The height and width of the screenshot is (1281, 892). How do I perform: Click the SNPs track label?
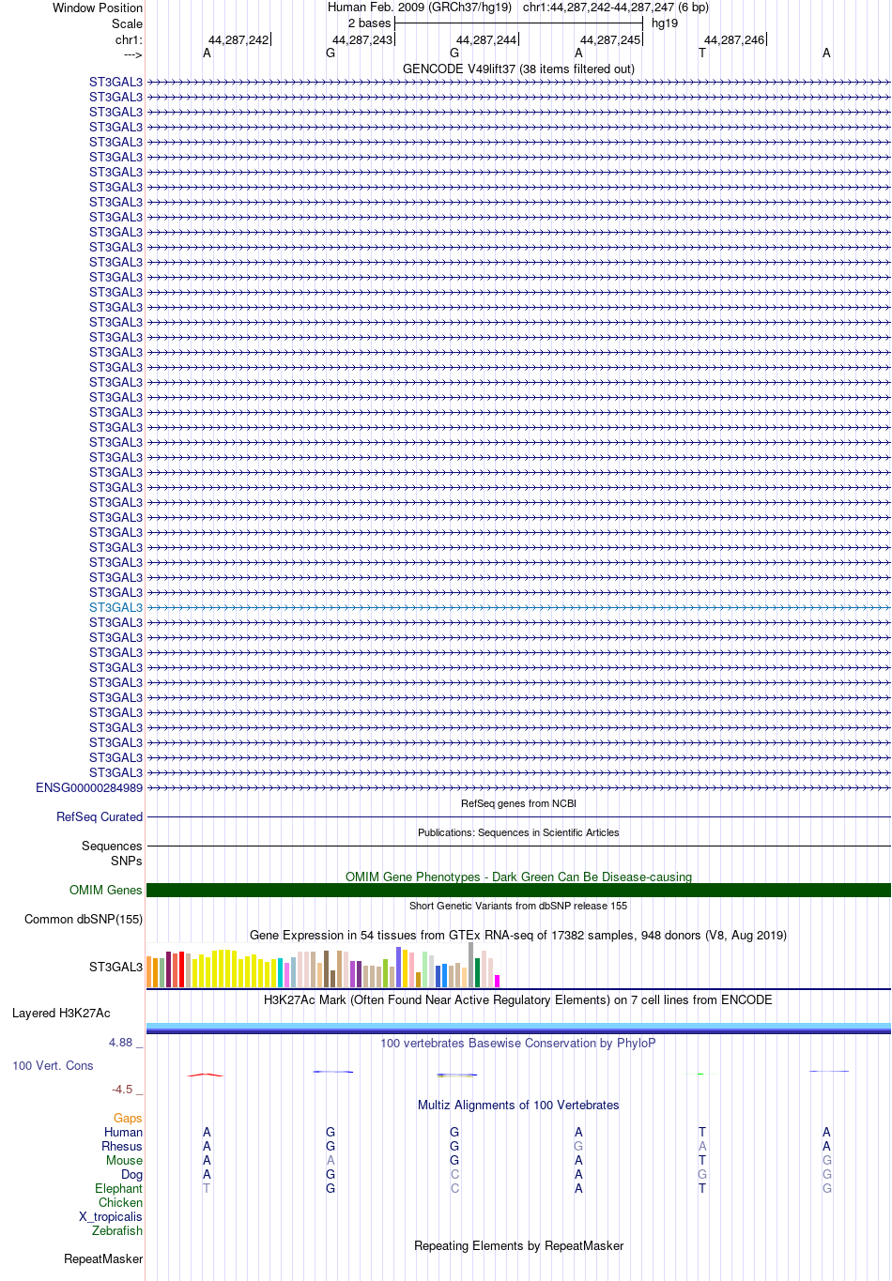(x=126, y=861)
